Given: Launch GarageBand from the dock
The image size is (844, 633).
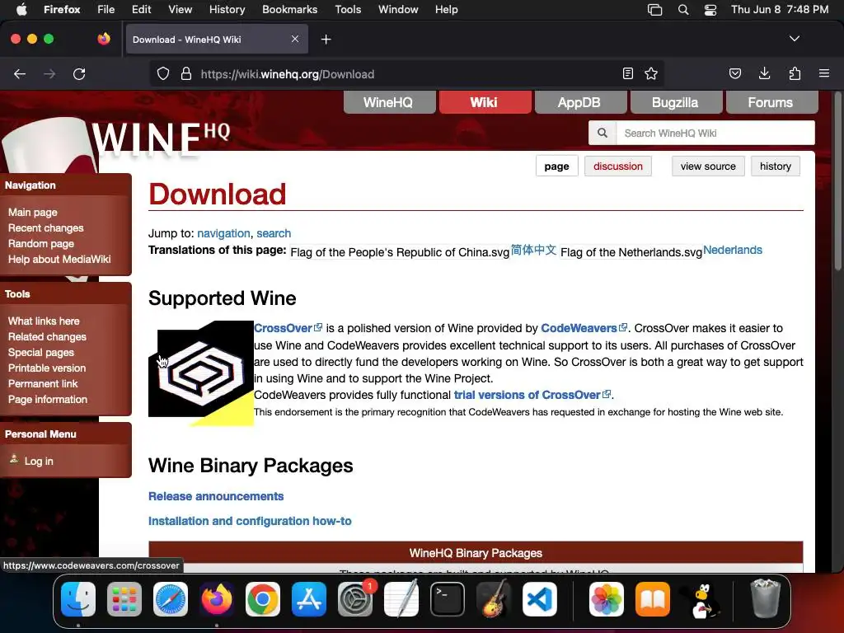Looking at the screenshot, I should coord(494,599).
